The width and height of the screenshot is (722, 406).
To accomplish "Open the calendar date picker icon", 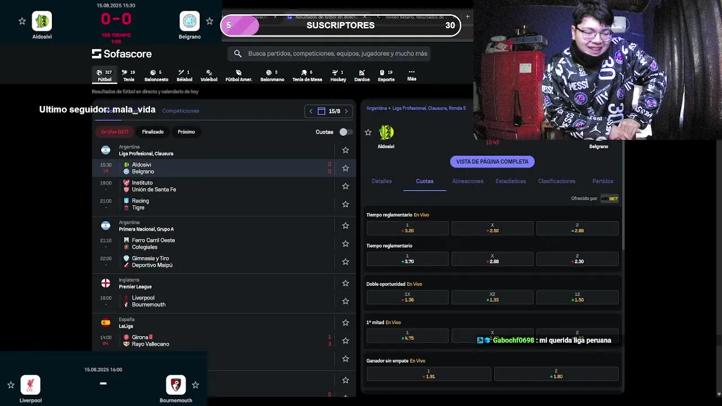I will [322, 111].
